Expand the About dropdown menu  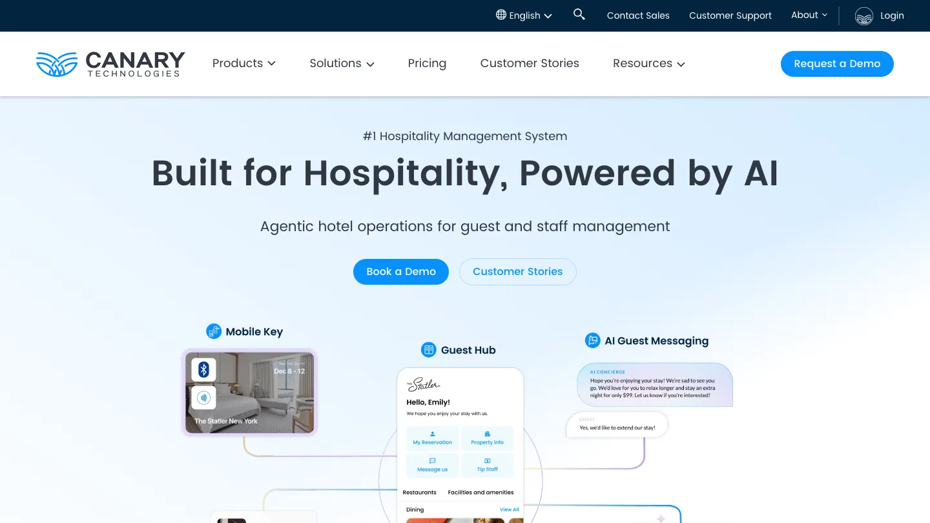coord(809,15)
